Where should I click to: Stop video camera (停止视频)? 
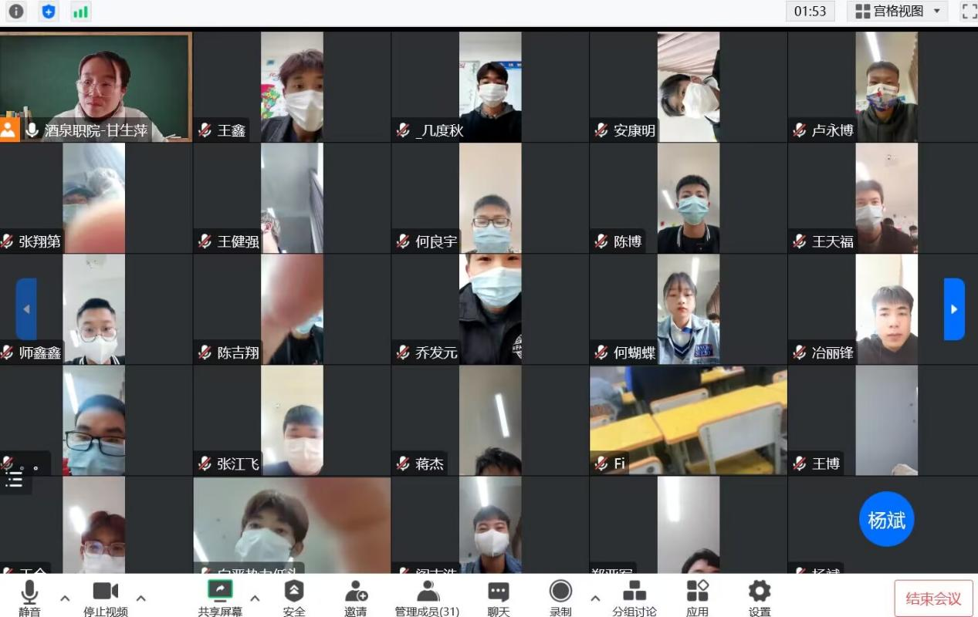tap(106, 598)
